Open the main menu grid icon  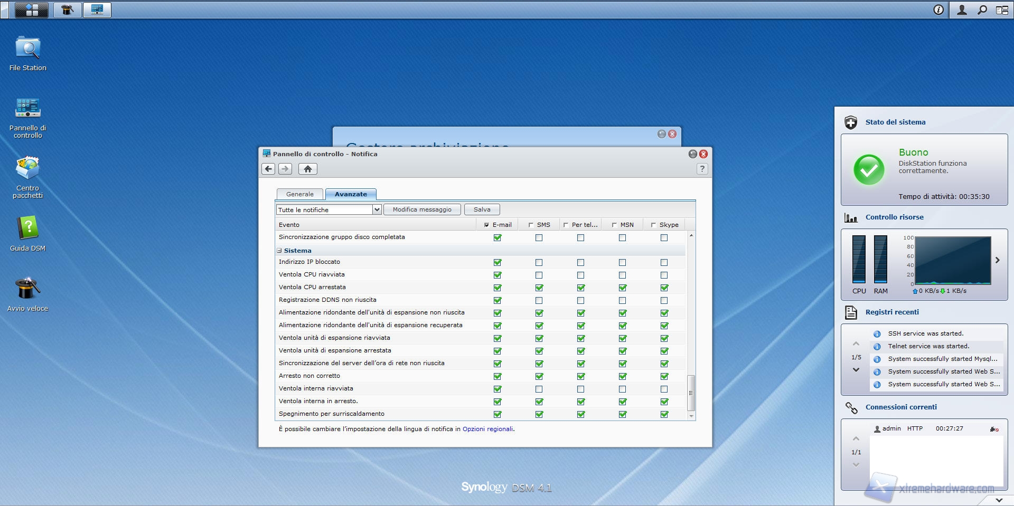click(x=32, y=10)
